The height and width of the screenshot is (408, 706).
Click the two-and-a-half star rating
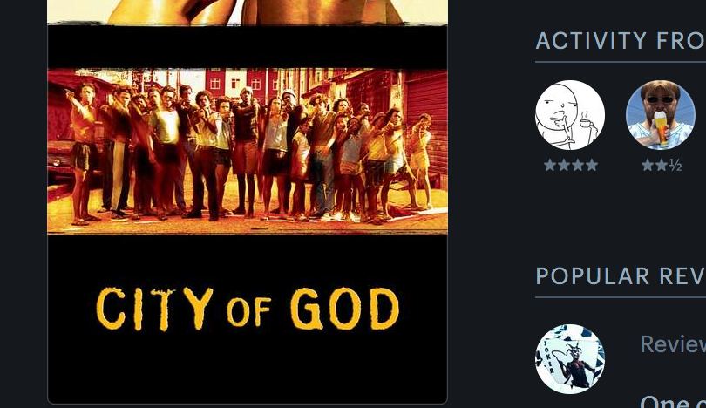pos(662,166)
